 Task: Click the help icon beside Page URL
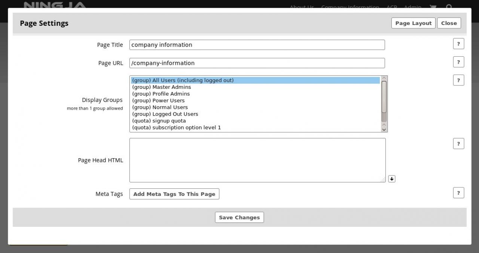(458, 62)
